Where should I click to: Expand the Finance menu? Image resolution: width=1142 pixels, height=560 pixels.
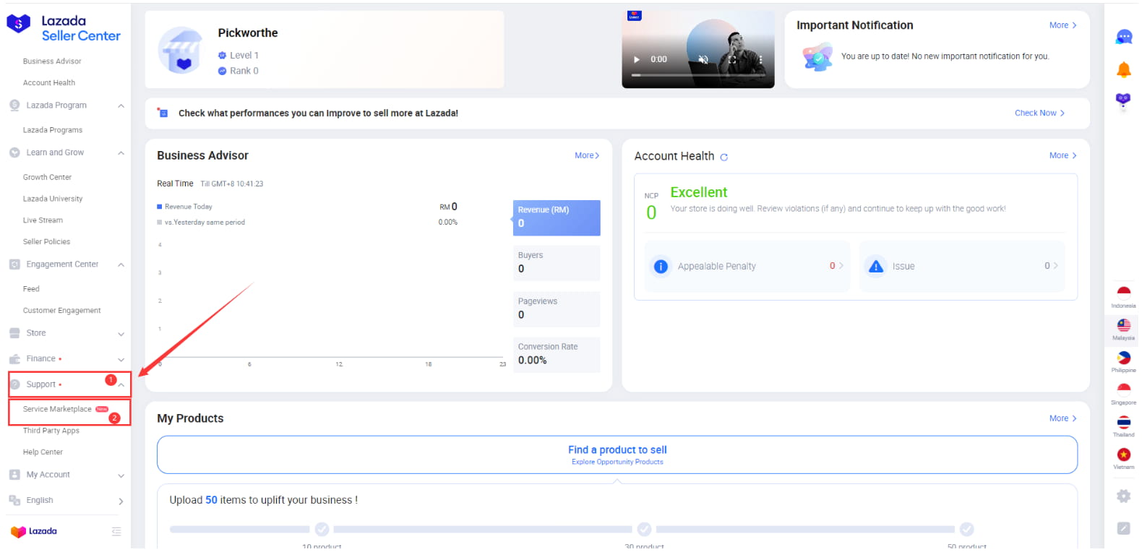pyautogui.click(x=121, y=360)
